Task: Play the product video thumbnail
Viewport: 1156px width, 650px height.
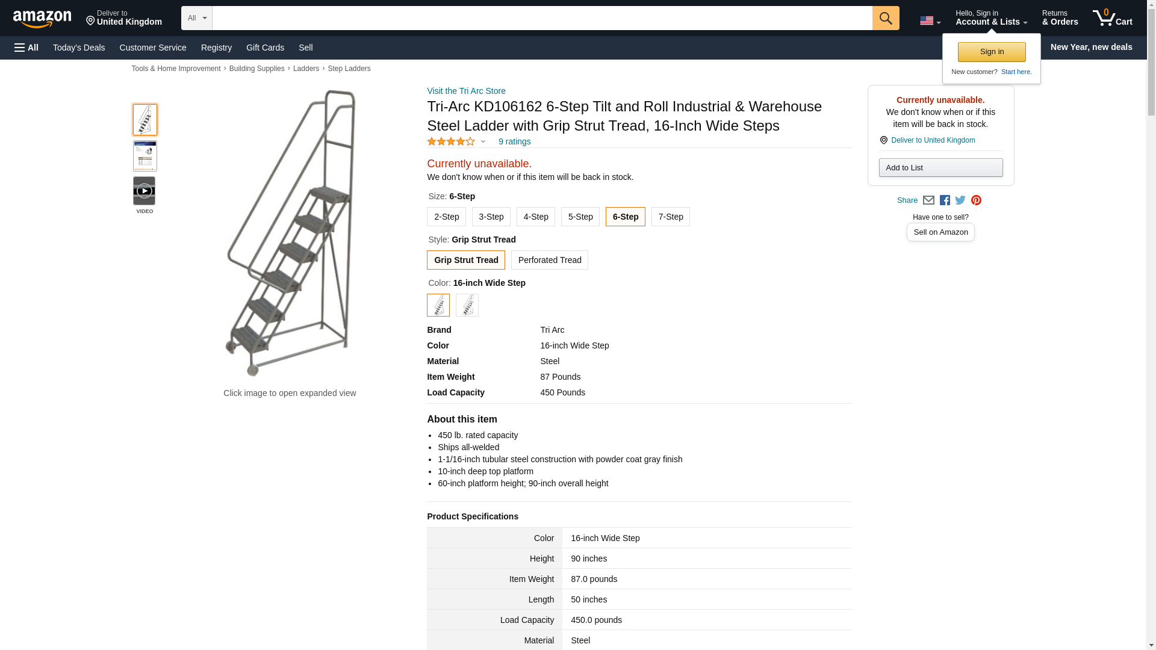Action: (x=144, y=191)
